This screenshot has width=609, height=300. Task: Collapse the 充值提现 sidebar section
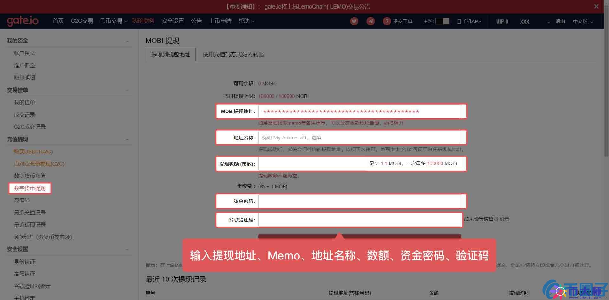tap(127, 140)
